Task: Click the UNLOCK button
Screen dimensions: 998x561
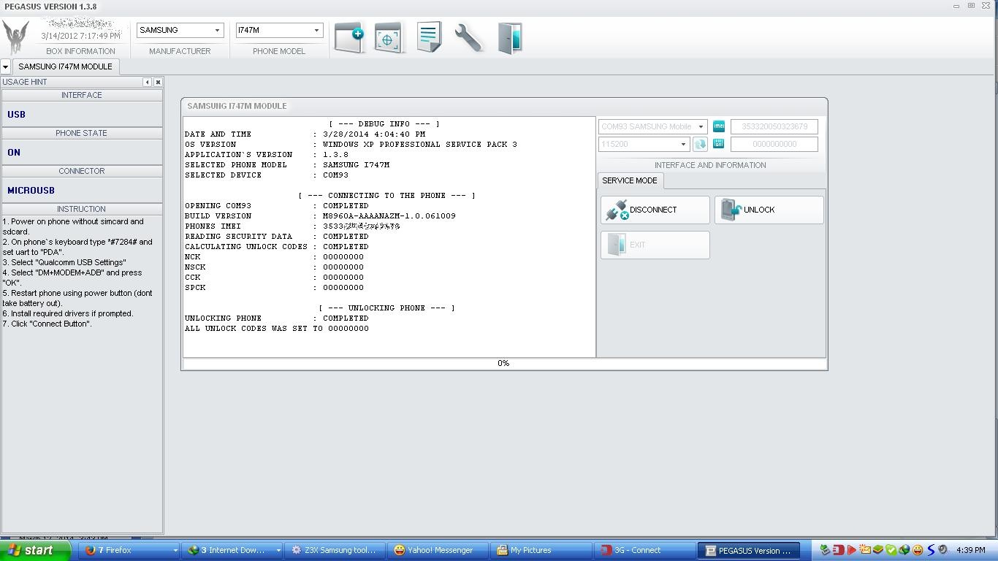Action: (769, 210)
